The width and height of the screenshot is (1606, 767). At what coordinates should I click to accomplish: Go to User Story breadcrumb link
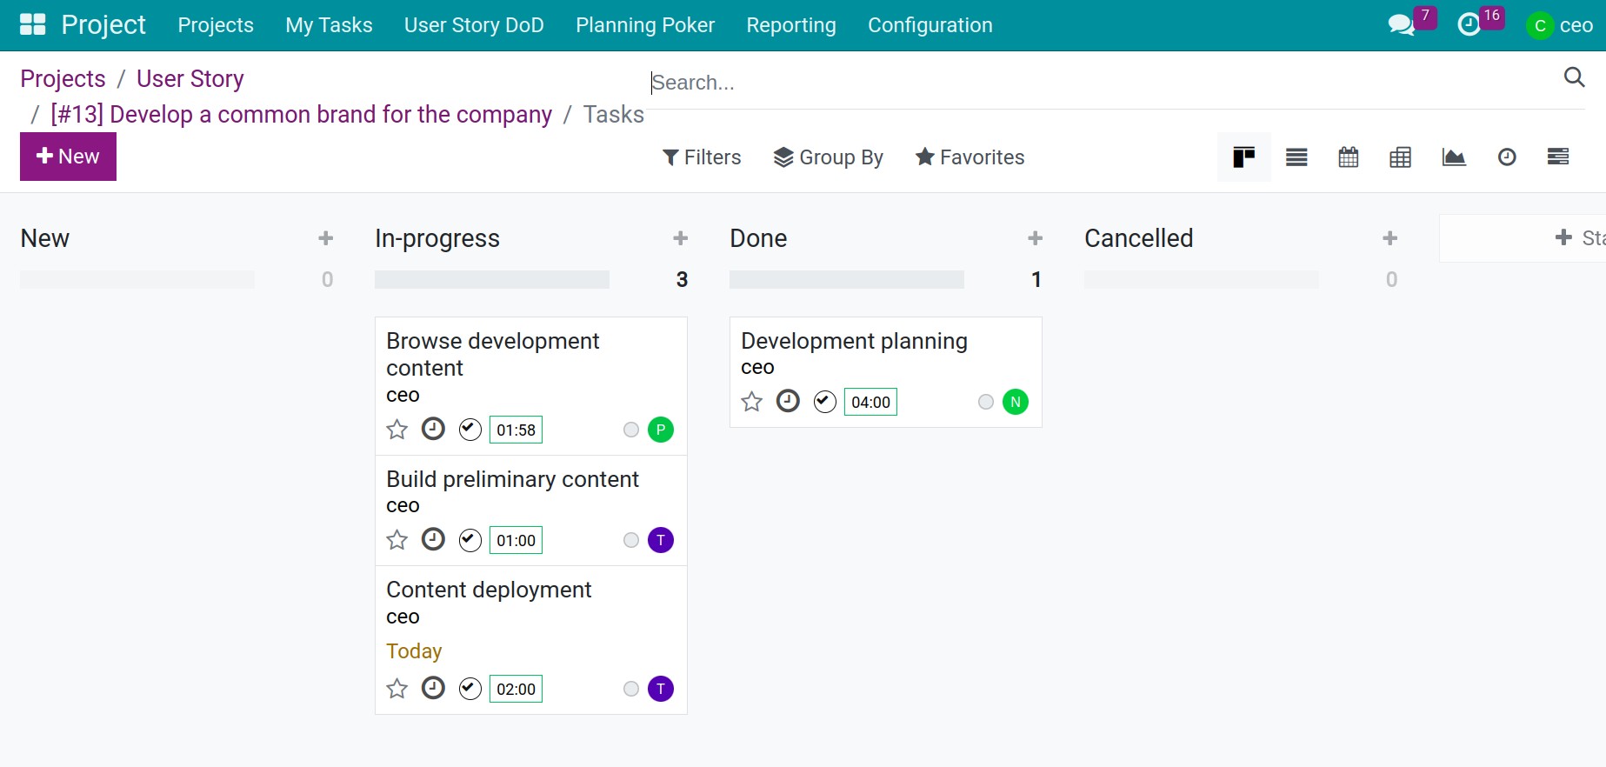190,78
